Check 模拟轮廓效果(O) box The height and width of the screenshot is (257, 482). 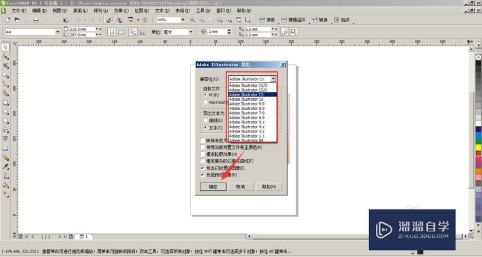click(x=202, y=154)
